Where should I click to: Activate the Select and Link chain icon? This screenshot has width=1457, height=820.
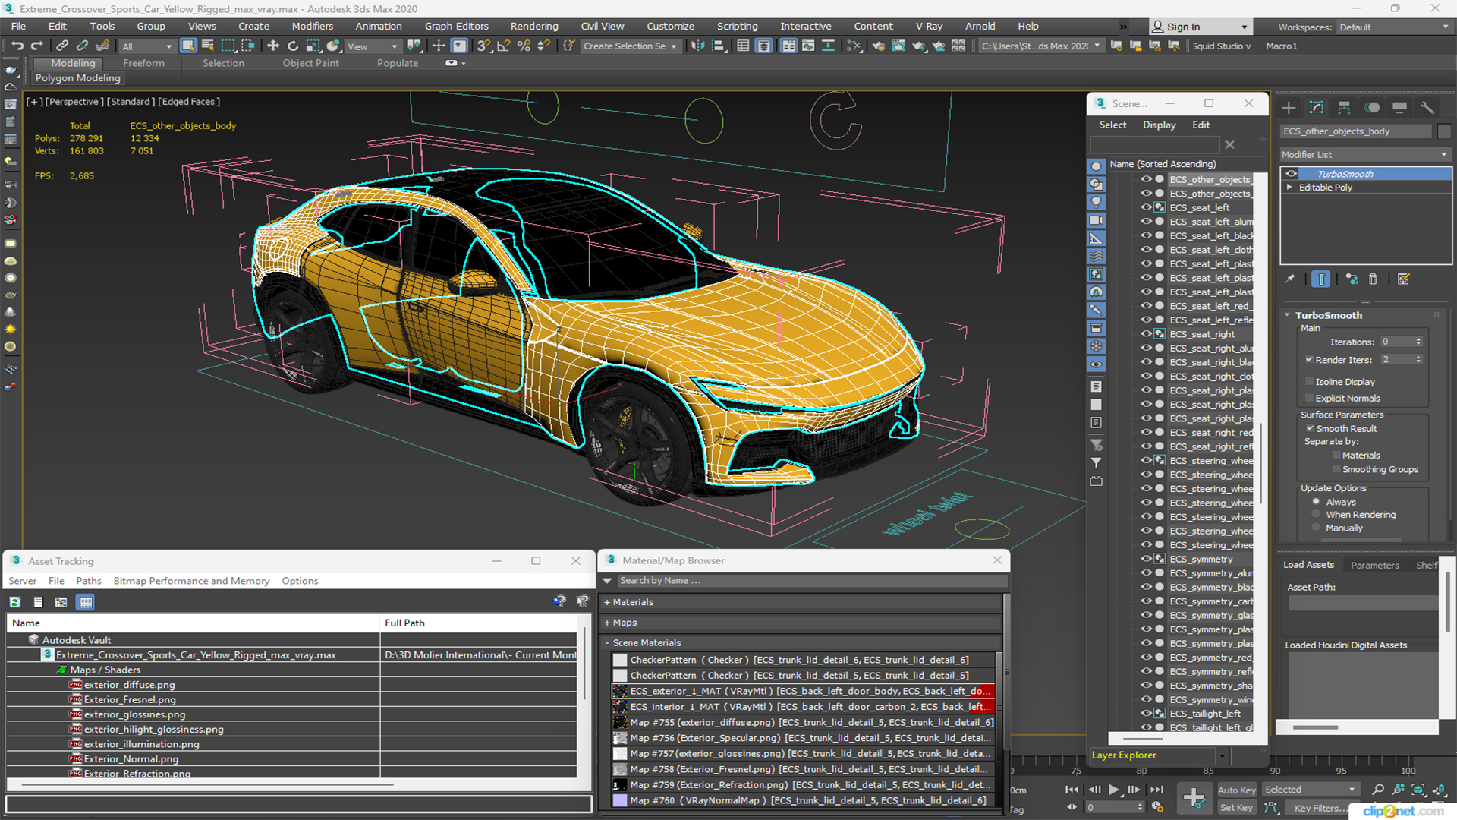click(62, 46)
